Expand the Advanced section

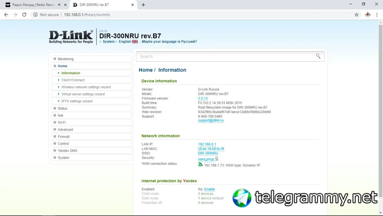coord(92,130)
